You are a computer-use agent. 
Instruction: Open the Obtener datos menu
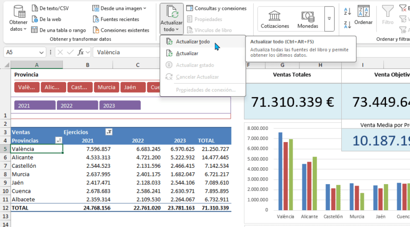pyautogui.click(x=18, y=19)
